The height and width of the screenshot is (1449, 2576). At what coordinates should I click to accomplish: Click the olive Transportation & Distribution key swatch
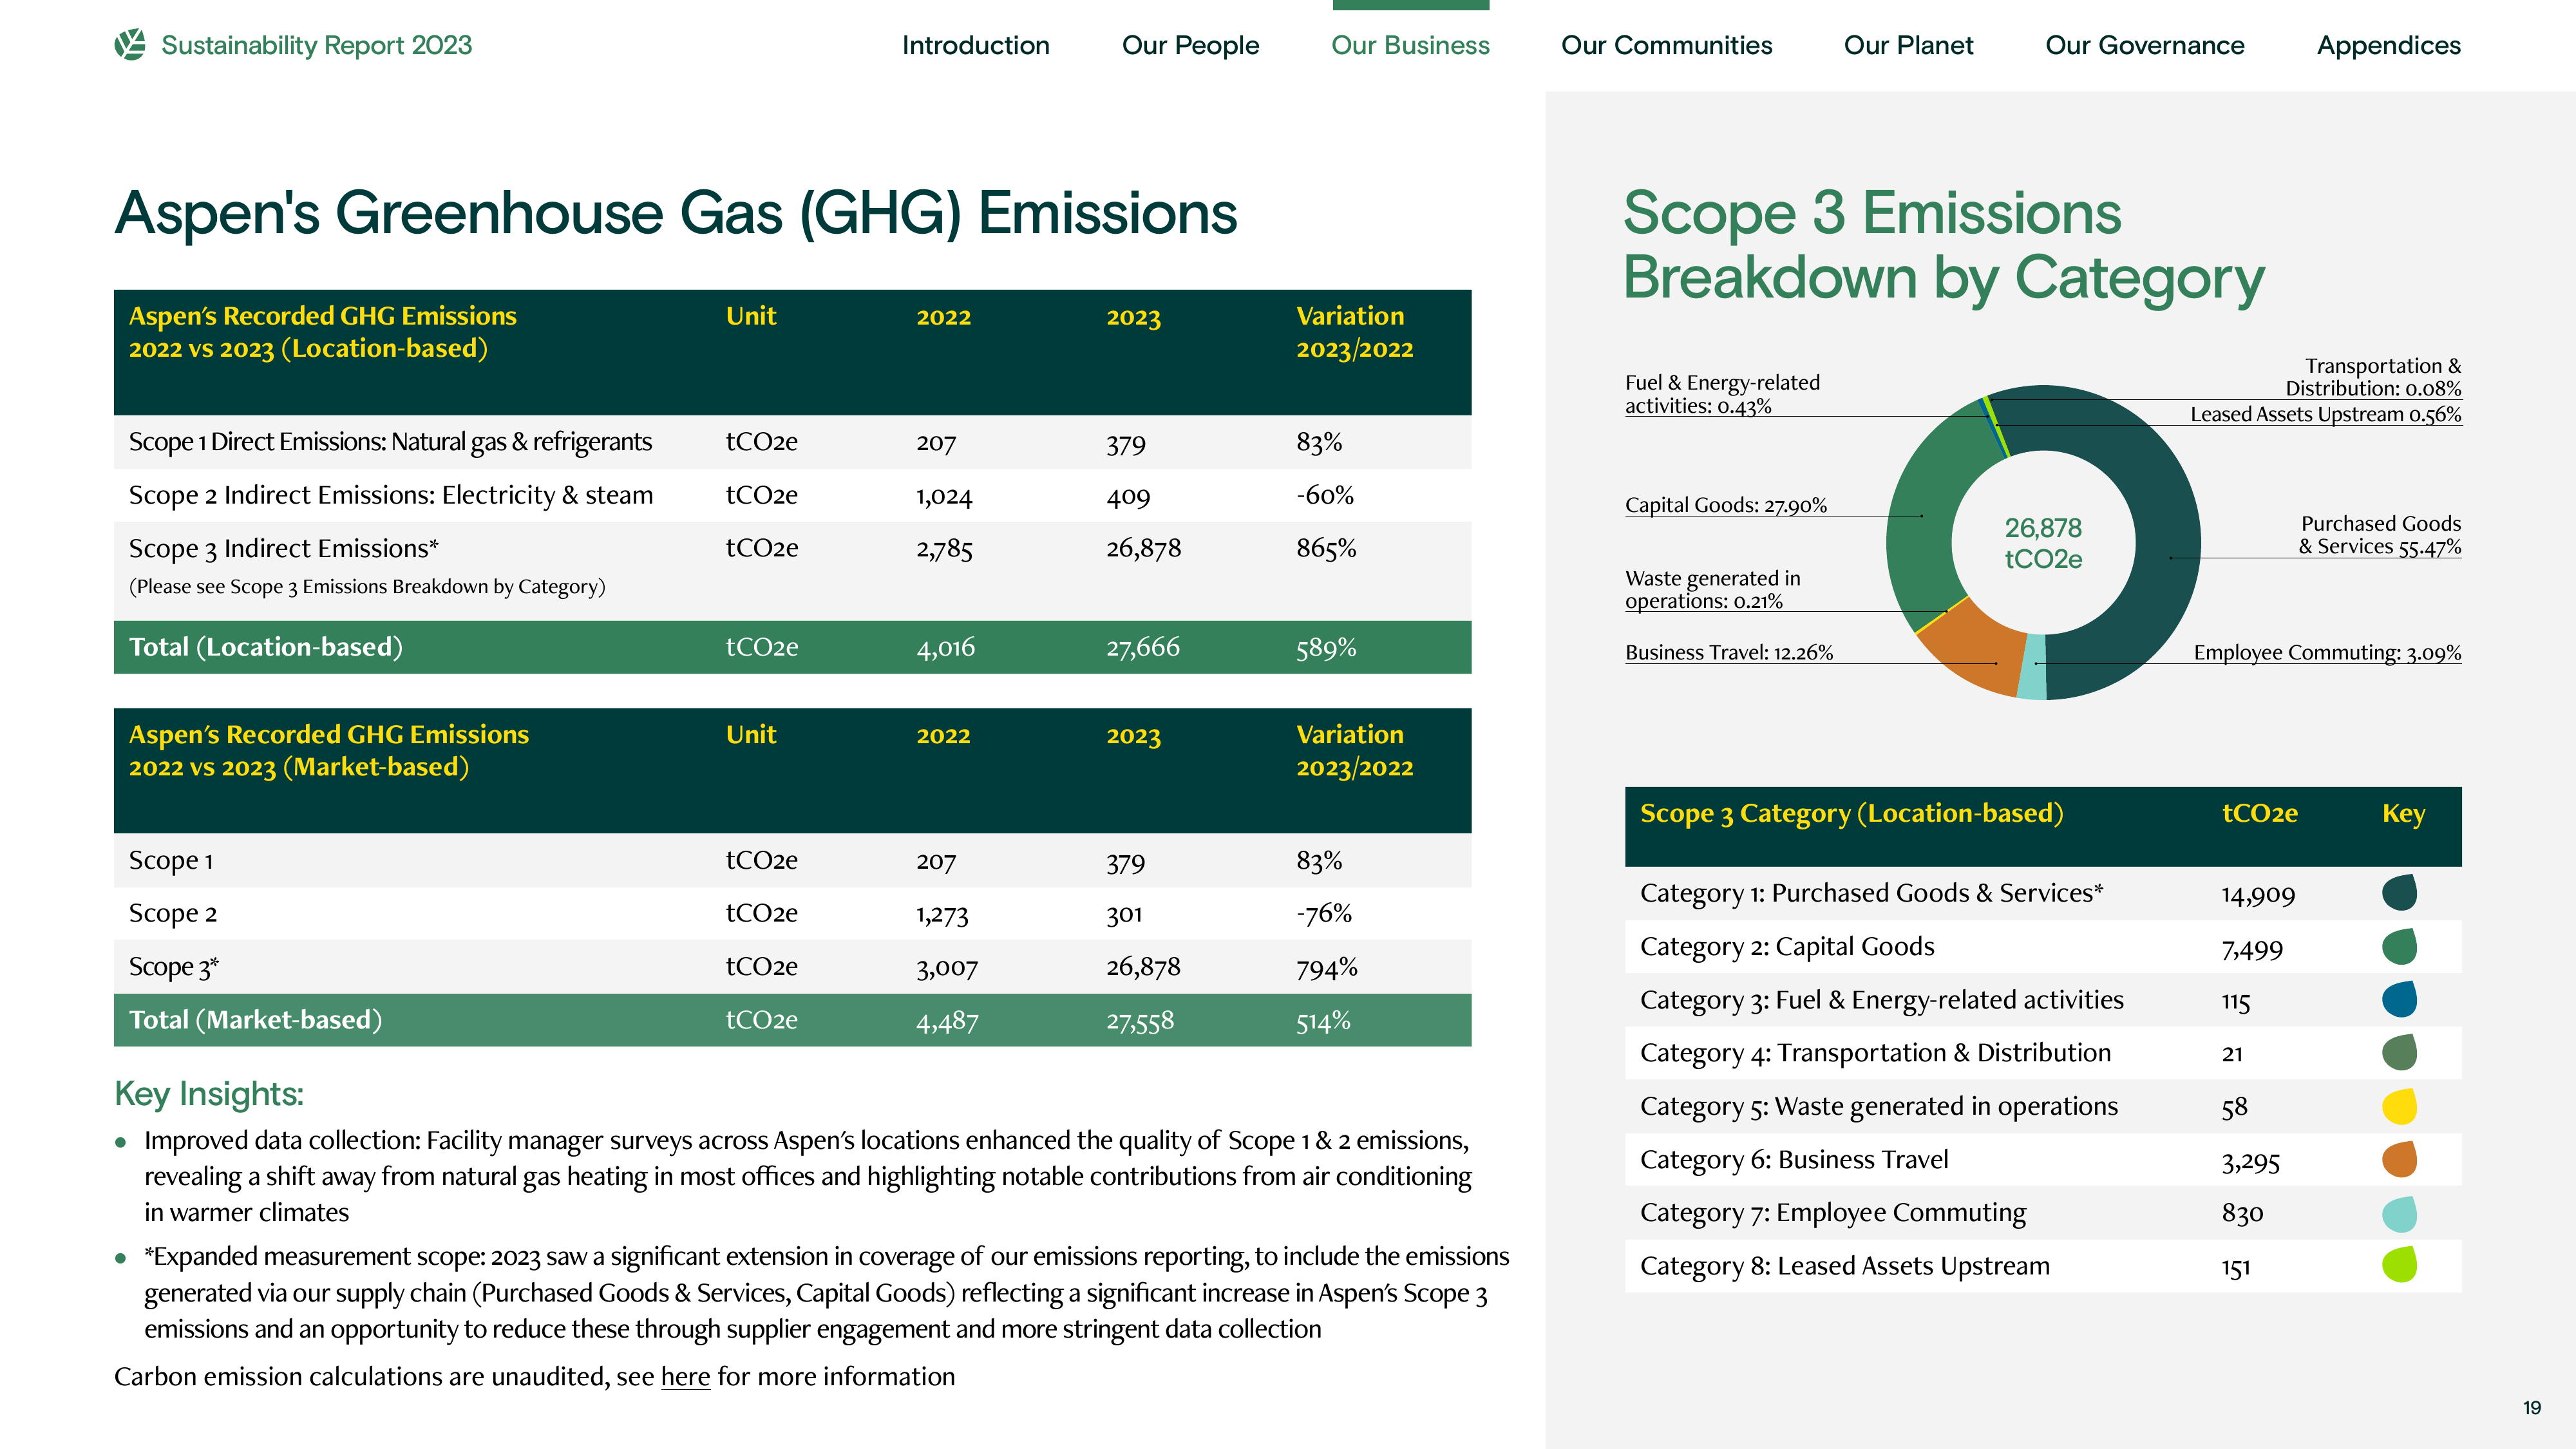click(2399, 1052)
